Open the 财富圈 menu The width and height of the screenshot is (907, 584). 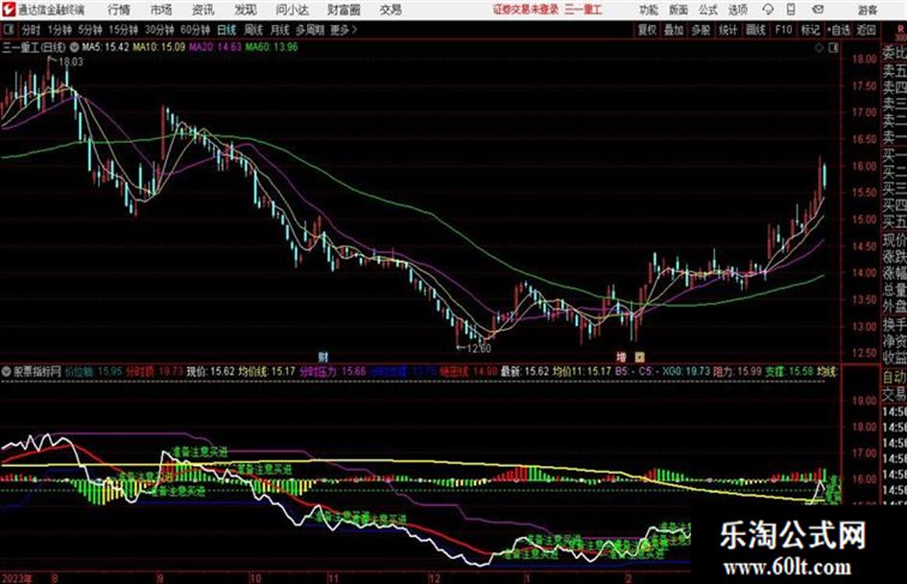pos(344,10)
